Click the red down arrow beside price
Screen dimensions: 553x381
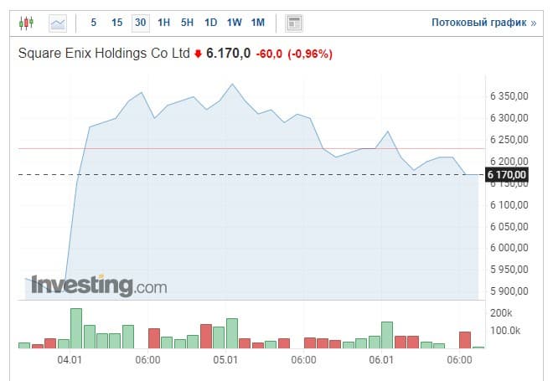coord(198,54)
